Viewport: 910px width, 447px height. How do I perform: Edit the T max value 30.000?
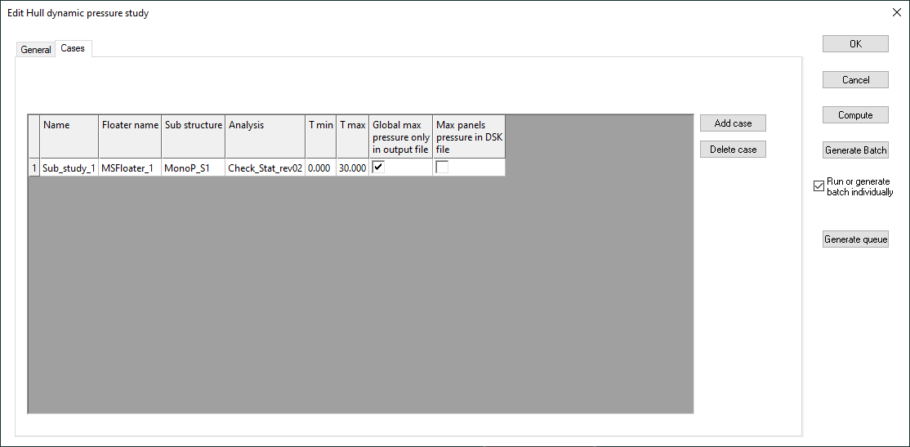(x=352, y=168)
